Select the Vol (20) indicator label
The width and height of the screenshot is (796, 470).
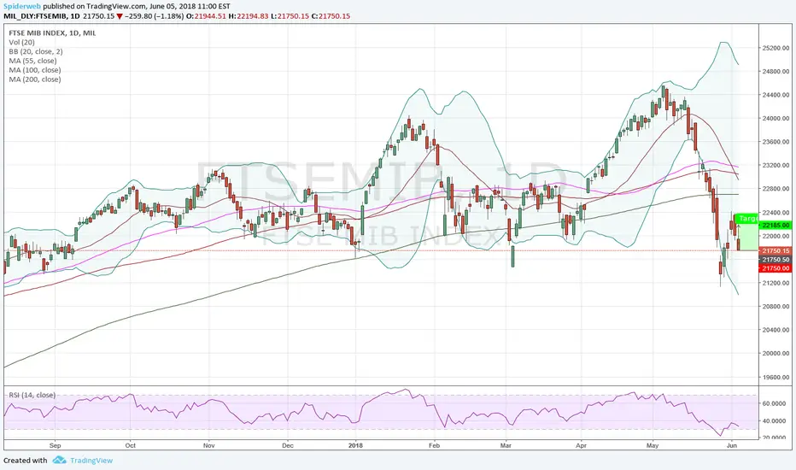(x=22, y=42)
